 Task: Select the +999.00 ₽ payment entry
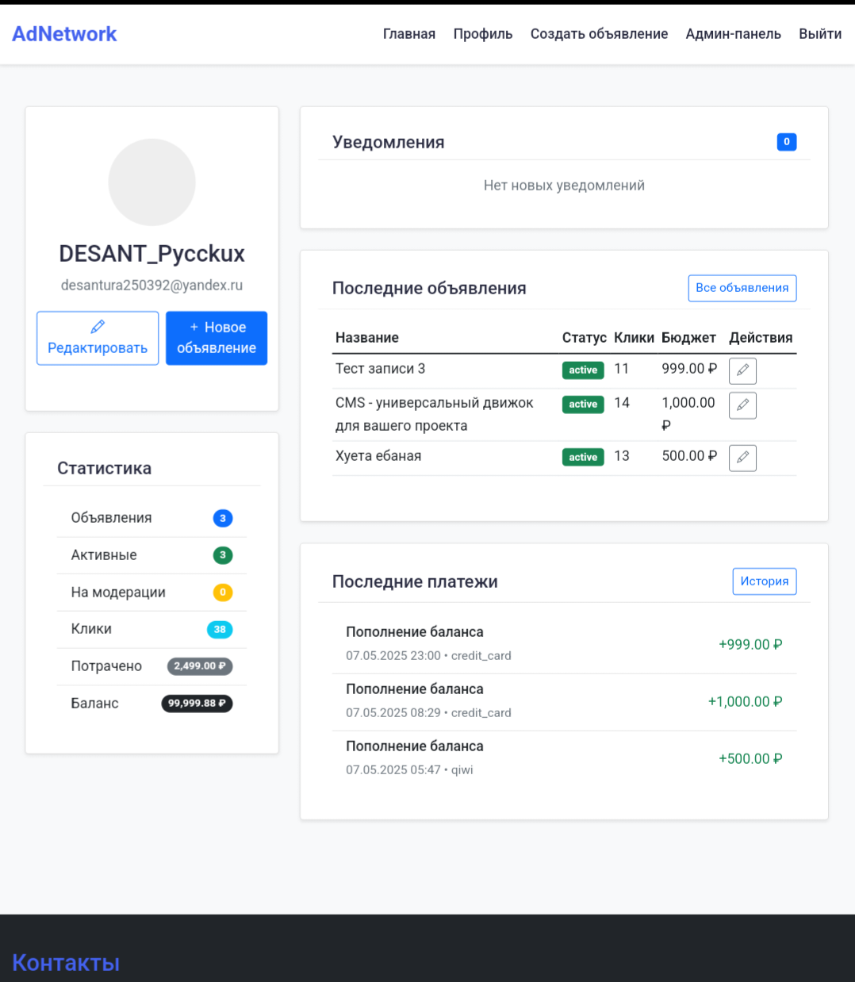coord(564,644)
